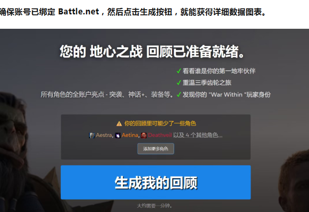Image resolution: width=309 pixels, height=212 pixels.
Task: Click the 大约需要一分钟 note below the button
Action: (154, 206)
